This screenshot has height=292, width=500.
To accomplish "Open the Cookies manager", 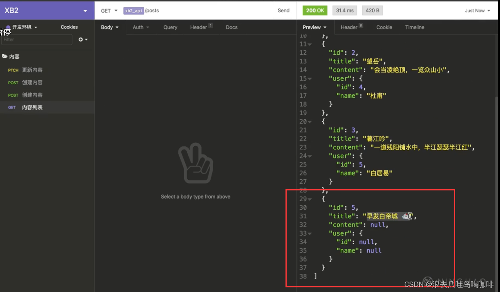I will [69, 27].
